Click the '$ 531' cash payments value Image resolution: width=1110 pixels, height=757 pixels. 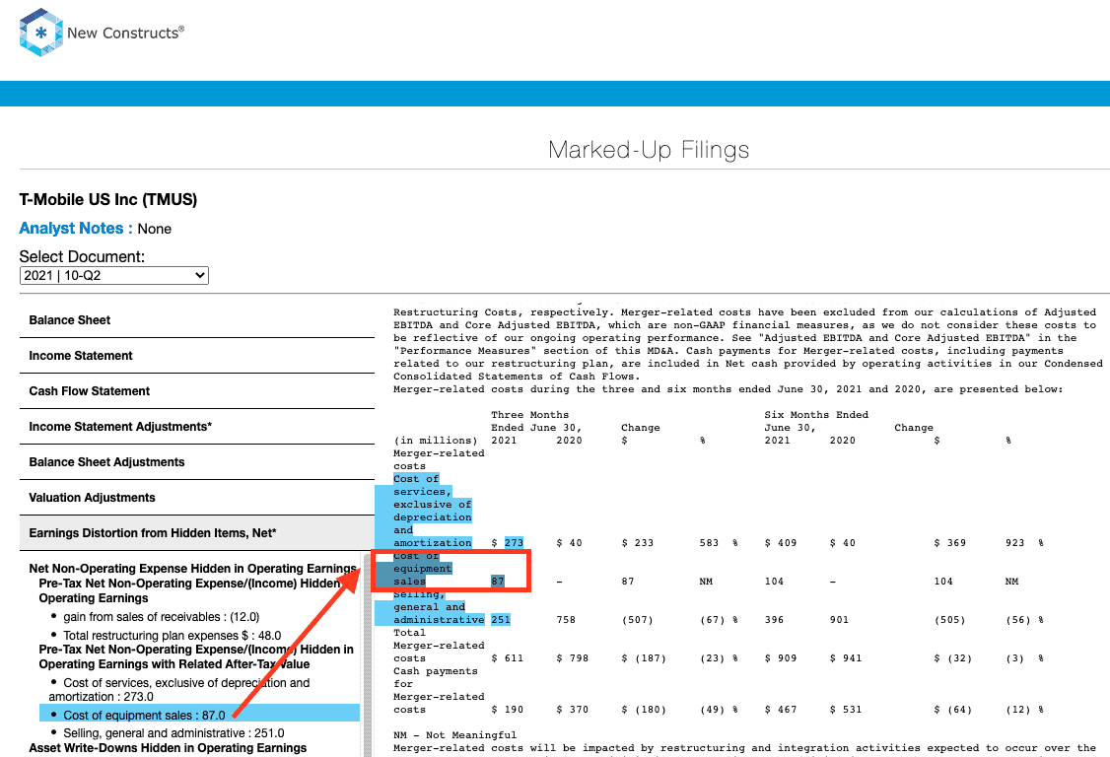click(x=846, y=710)
